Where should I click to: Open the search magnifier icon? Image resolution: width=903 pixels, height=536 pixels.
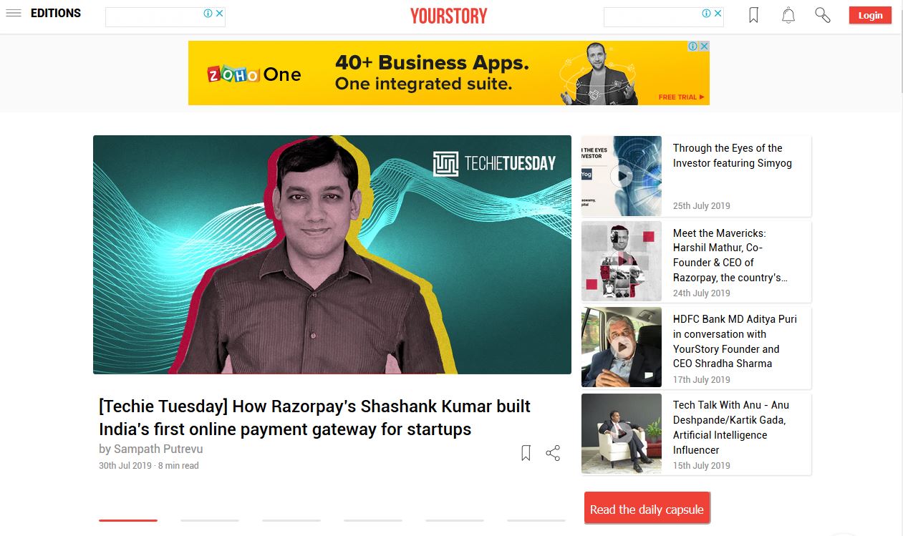click(823, 15)
